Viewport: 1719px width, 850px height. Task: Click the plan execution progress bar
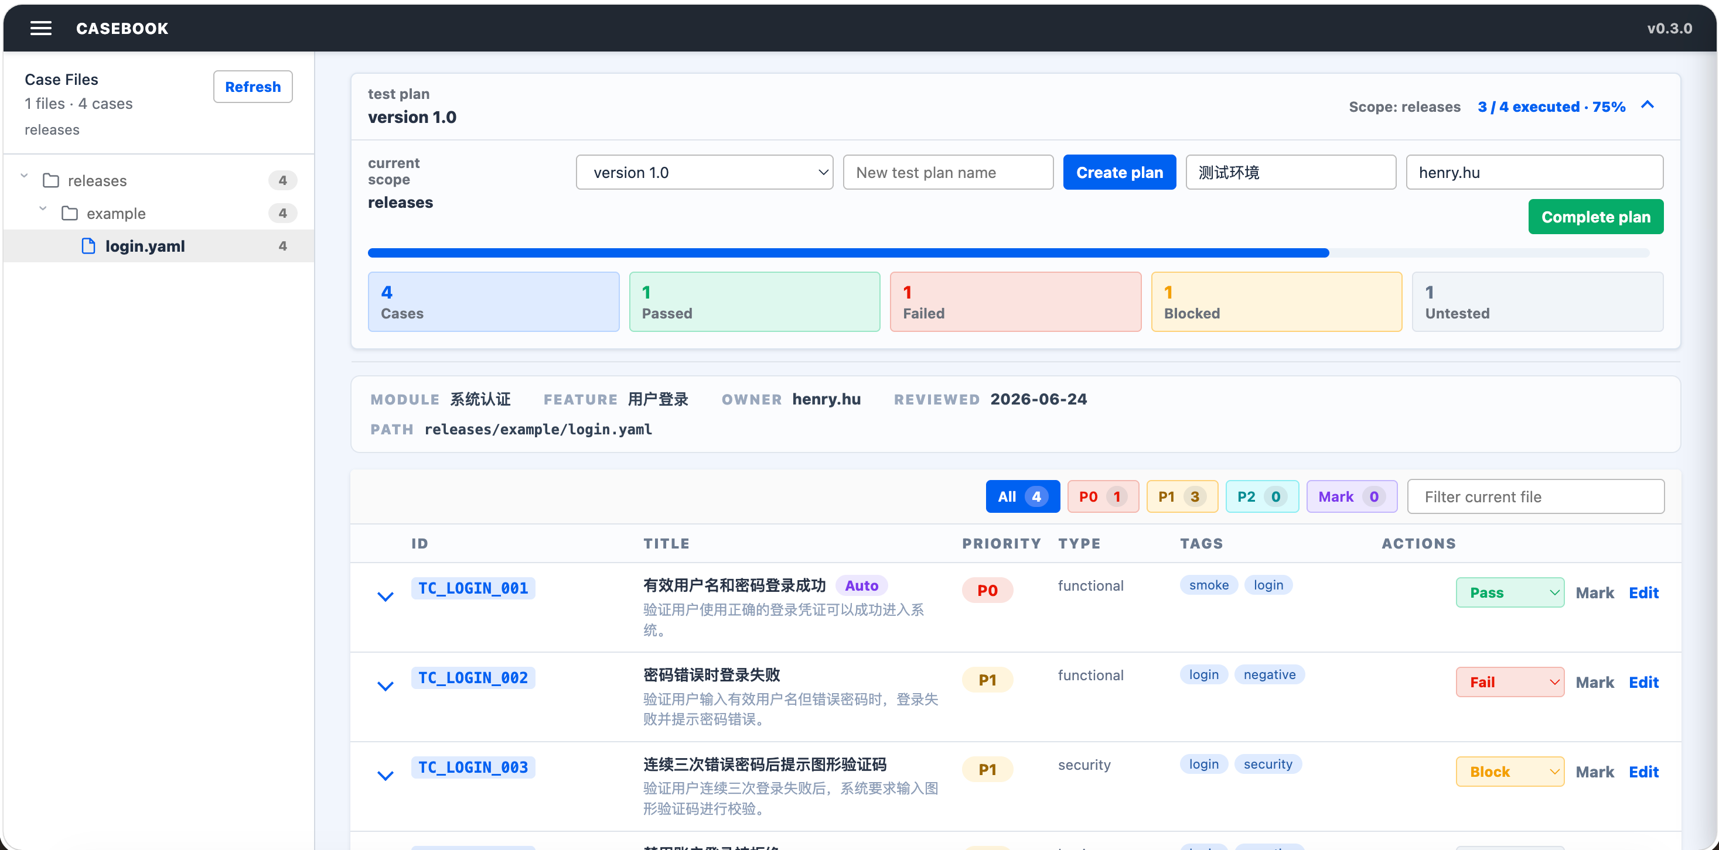click(x=1008, y=253)
